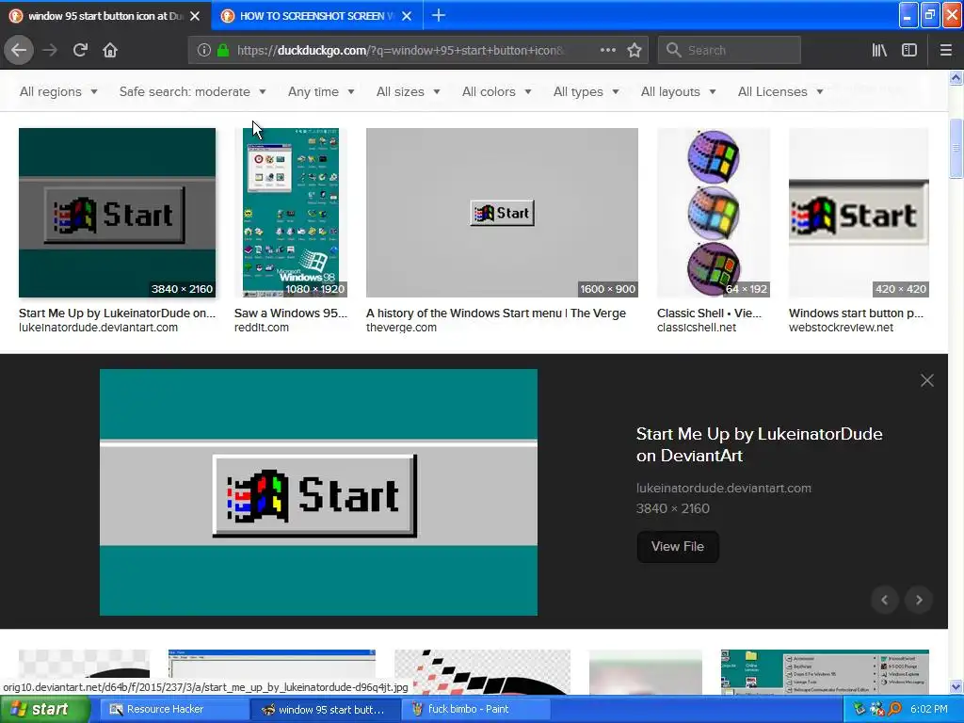Click reddit.com source text
The image size is (964, 723).
coord(262,328)
